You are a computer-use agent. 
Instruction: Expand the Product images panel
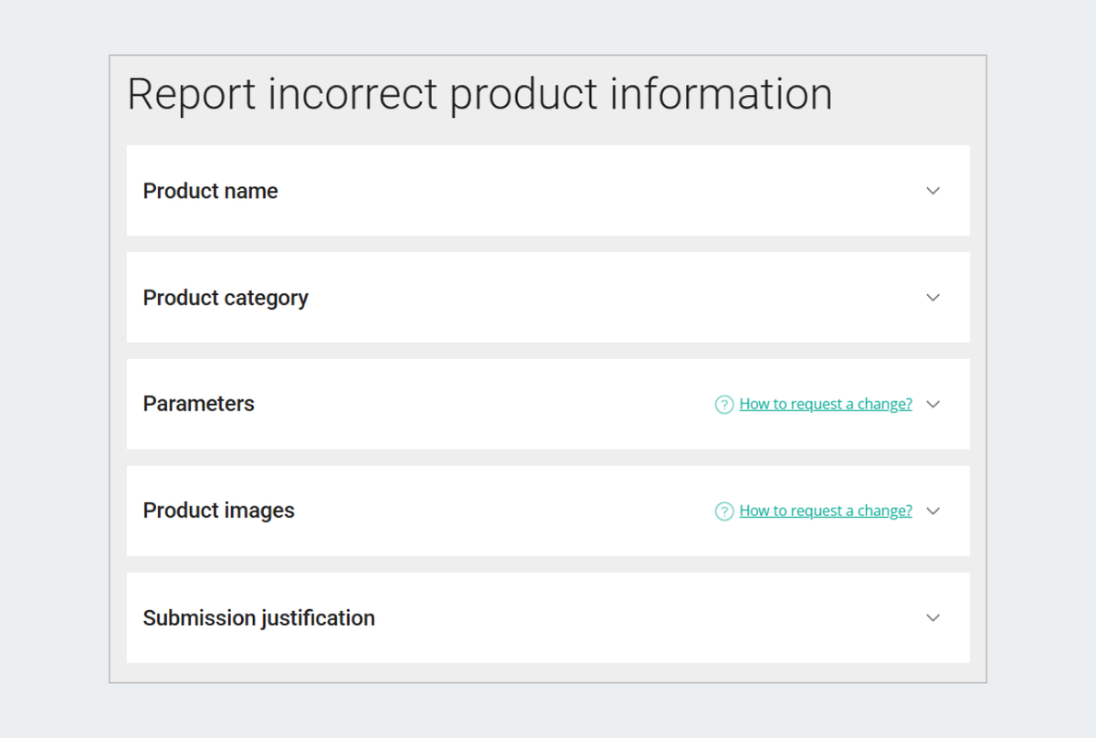pos(933,511)
